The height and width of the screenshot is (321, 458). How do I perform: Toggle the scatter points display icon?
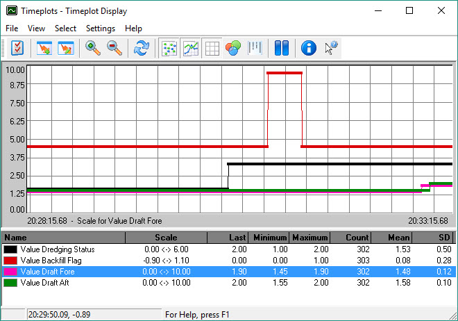169,48
